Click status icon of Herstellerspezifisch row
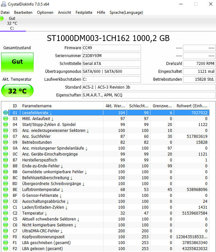Image resolution: width=216 pixels, height=252 pixels. (6, 160)
